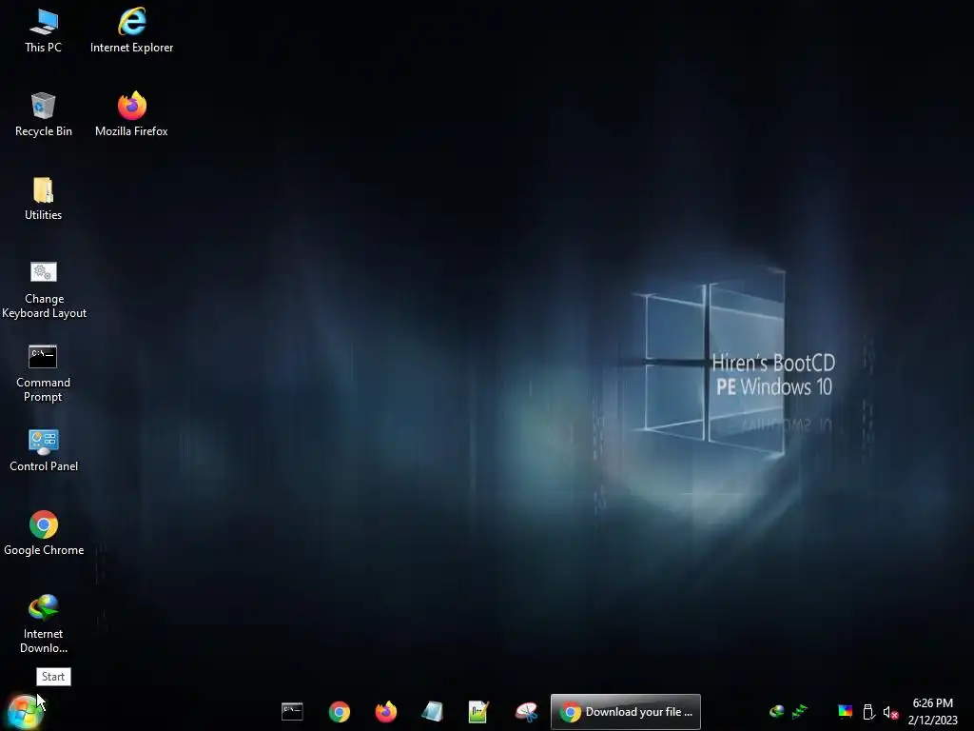Click the safely remove USB tray icon
The width and height of the screenshot is (974, 731).
click(x=868, y=711)
